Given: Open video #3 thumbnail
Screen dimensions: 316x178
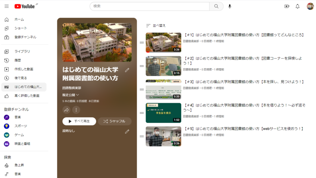Looking at the screenshot, I should coord(163,90).
